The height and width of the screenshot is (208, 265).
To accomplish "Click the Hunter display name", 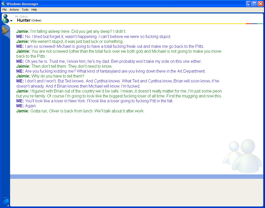I will (24, 20).
